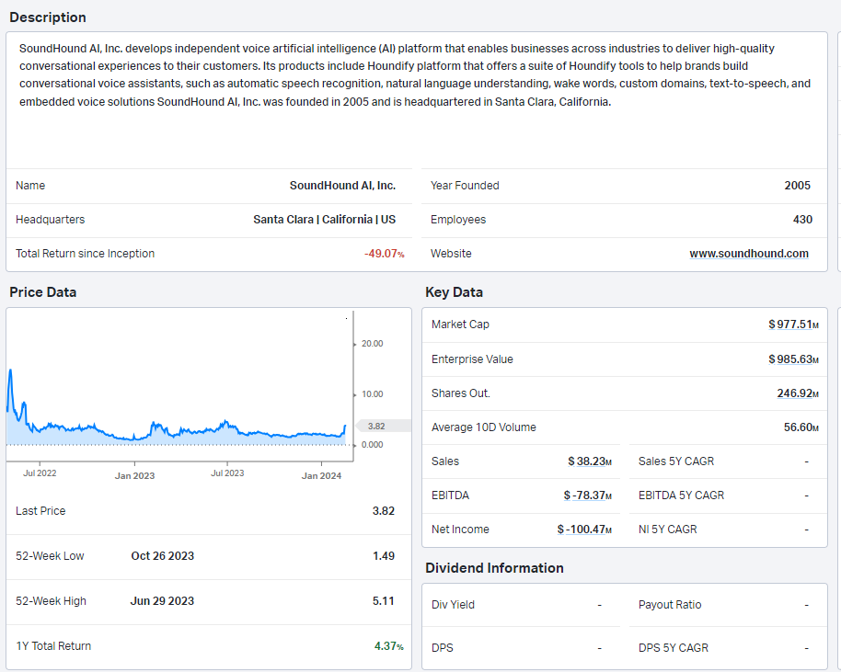Click the Jul 2022 chart axis label
Image resolution: width=841 pixels, height=672 pixels.
point(40,473)
